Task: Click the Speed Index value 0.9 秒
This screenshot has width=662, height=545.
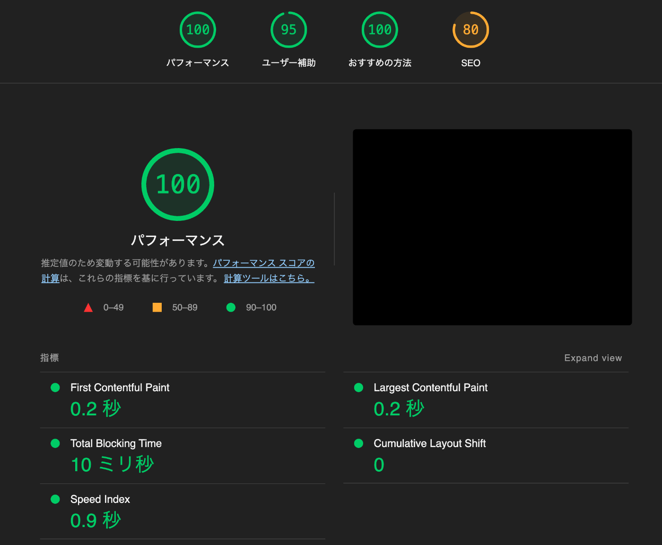Action: pyautogui.click(x=96, y=520)
